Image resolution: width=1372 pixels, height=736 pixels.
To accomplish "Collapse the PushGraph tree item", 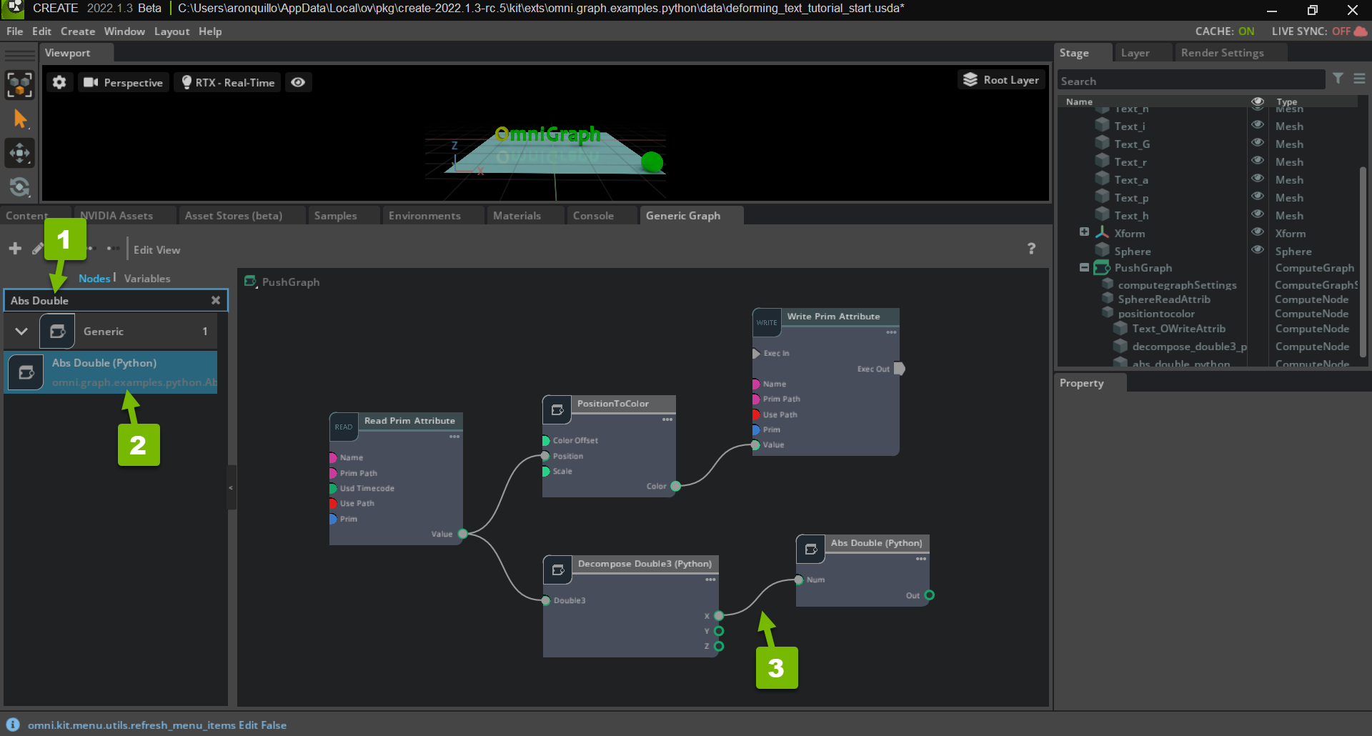I will coord(1084,267).
